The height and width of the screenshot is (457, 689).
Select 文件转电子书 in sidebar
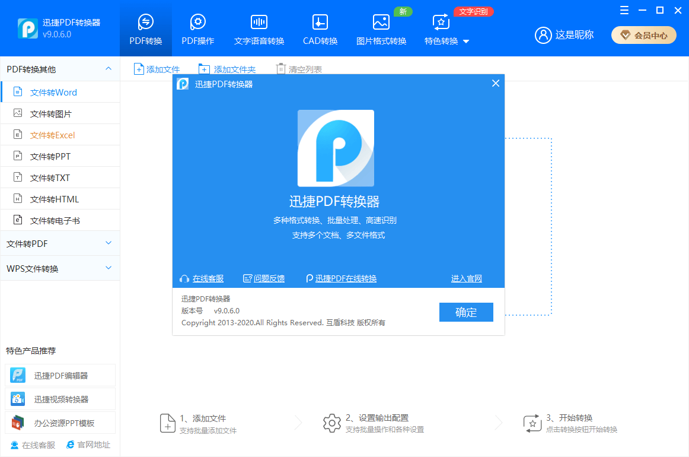pos(60,220)
